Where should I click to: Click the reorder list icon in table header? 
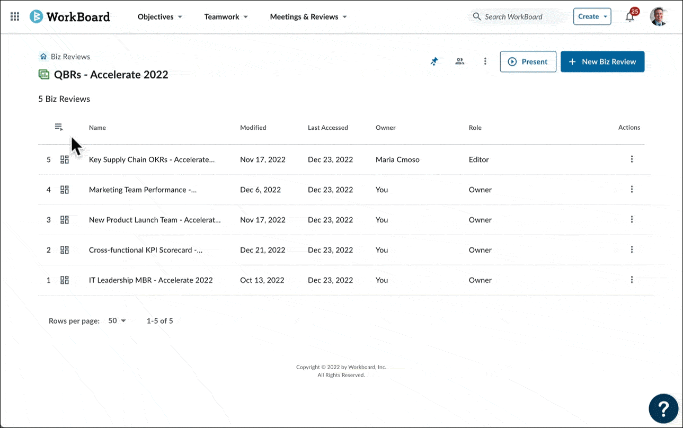pos(59,127)
